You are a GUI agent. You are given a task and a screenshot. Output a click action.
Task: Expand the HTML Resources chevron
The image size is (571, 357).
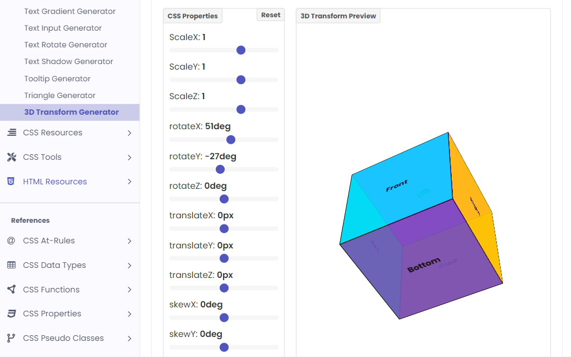coord(129,182)
